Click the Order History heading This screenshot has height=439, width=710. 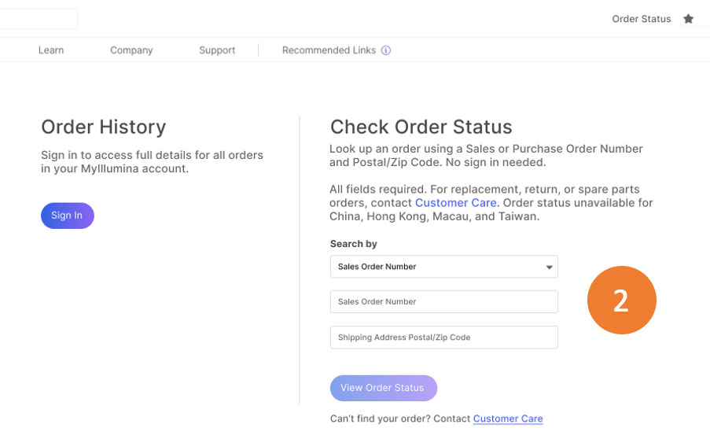pyautogui.click(x=103, y=127)
